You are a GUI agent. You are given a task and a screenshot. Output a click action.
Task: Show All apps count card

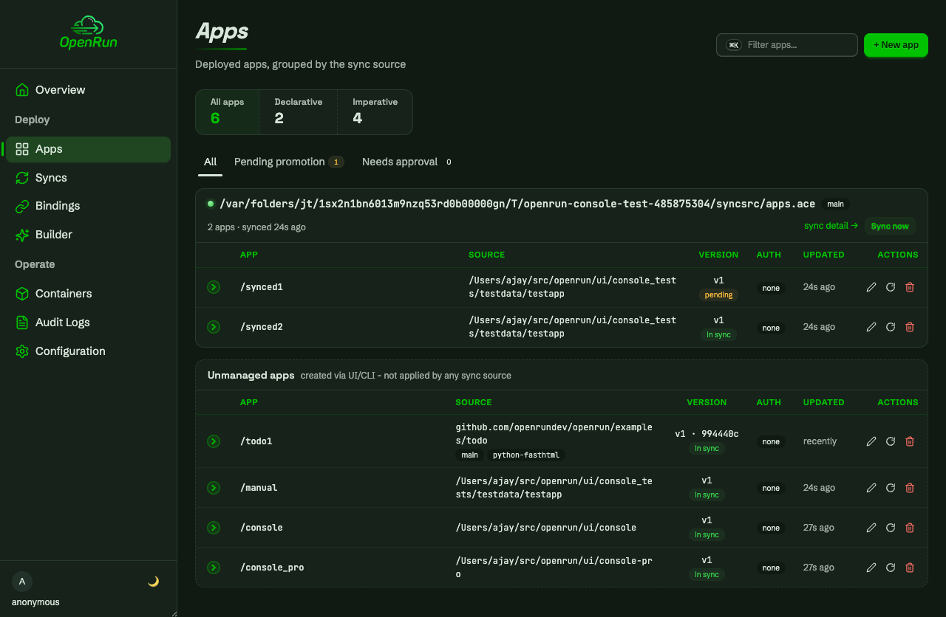(x=227, y=112)
